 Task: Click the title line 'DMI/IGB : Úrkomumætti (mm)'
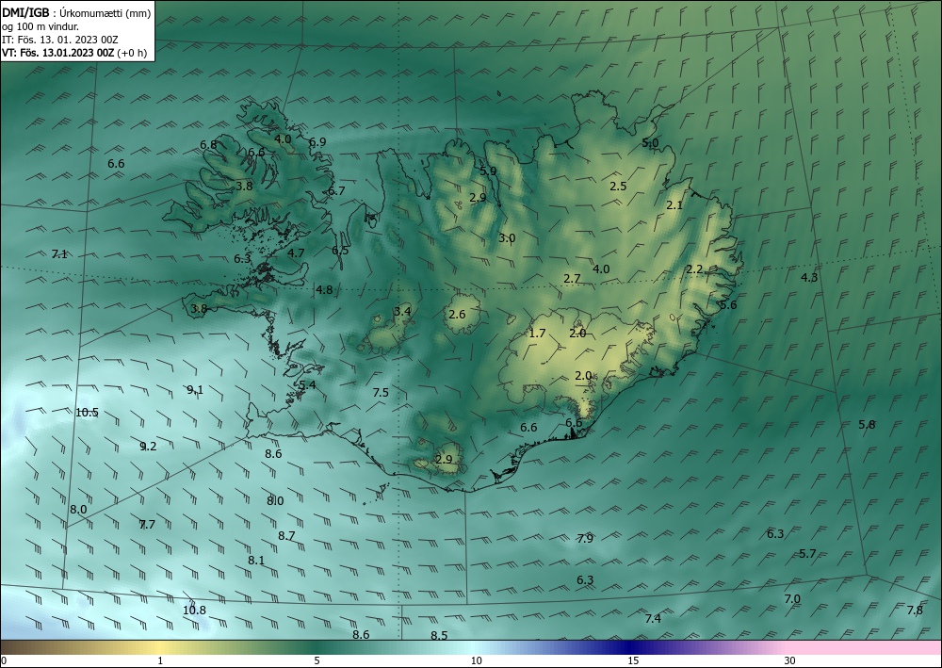(x=76, y=12)
